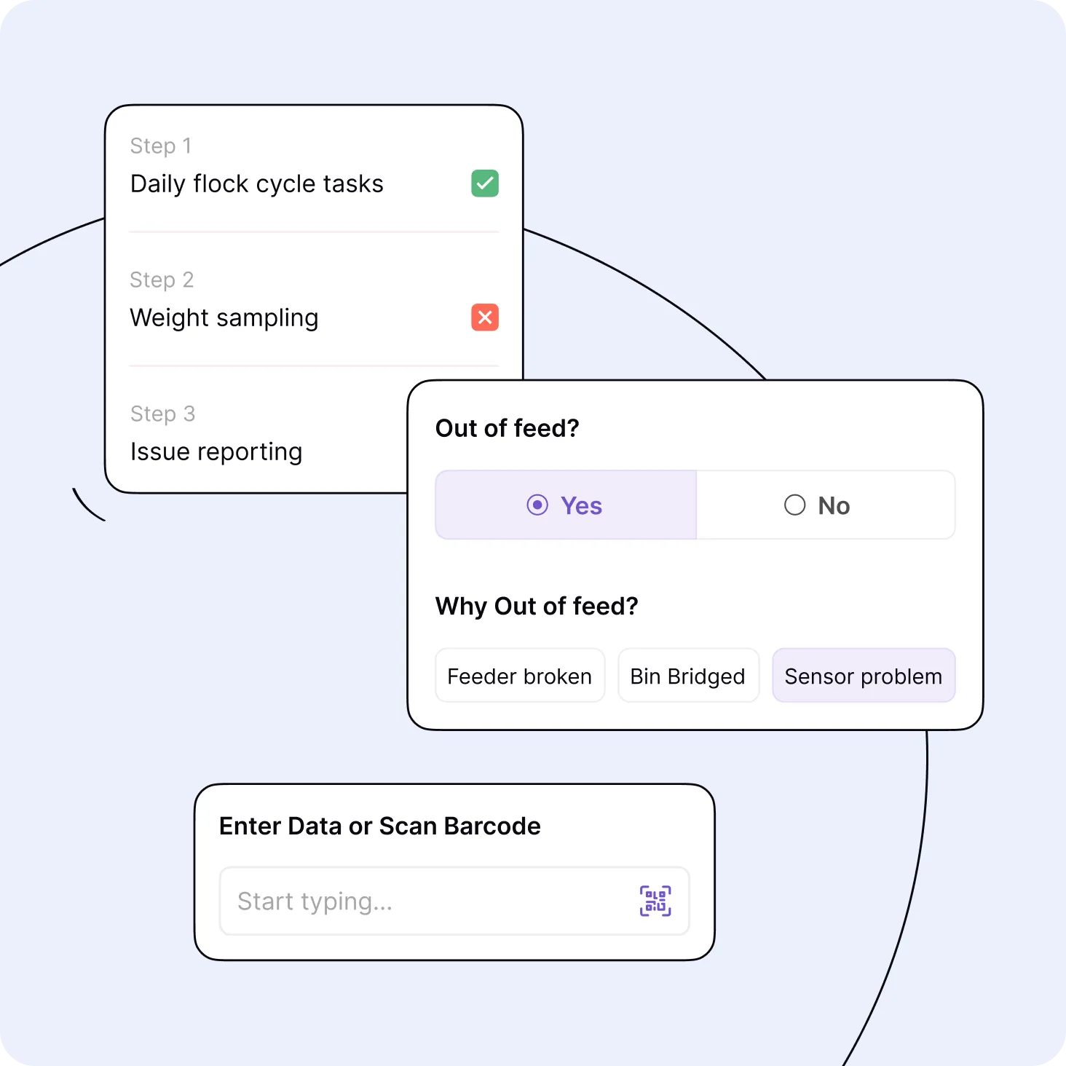The image size is (1066, 1066).
Task: Click the red X beside Weight sampling
Action: (485, 317)
